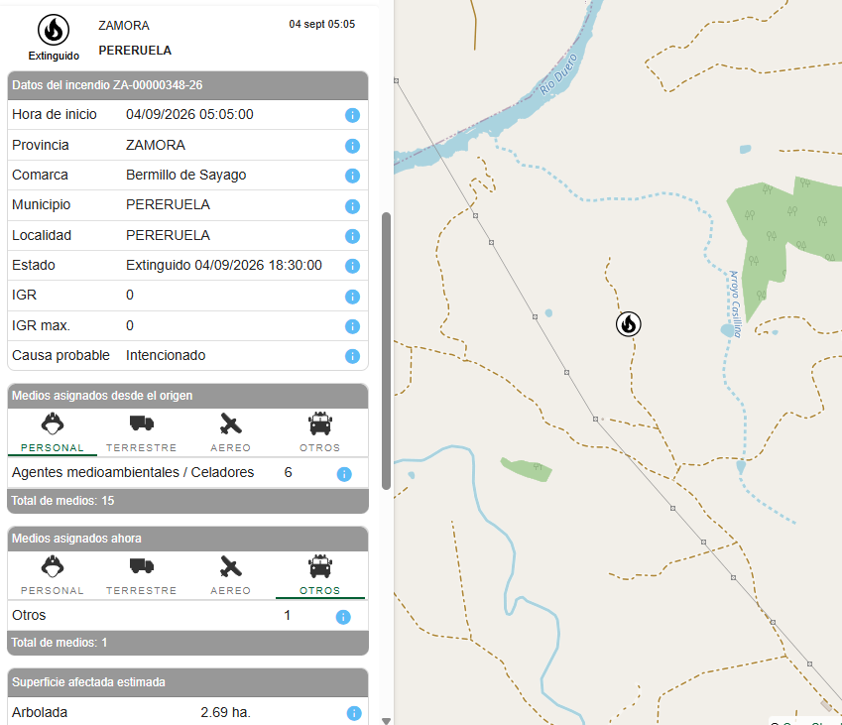Click the panel scrollbar thumb
This screenshot has height=725, width=842.
[386, 351]
